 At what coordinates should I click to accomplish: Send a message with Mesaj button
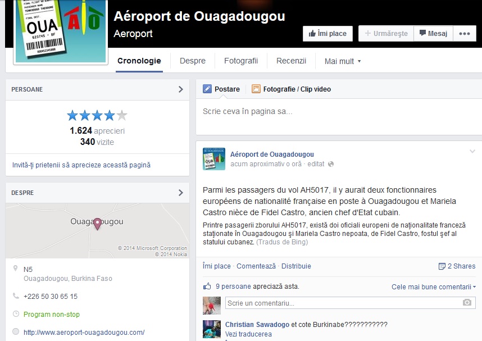(433, 34)
